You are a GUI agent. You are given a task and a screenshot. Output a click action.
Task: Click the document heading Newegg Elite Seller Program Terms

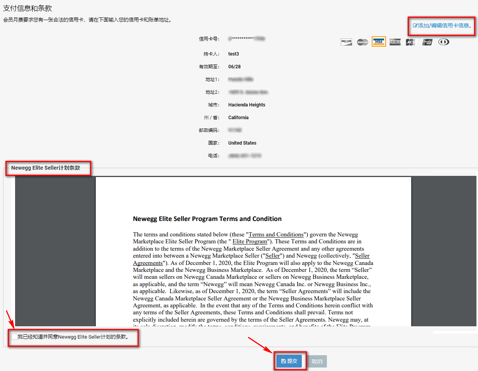coord(207,219)
